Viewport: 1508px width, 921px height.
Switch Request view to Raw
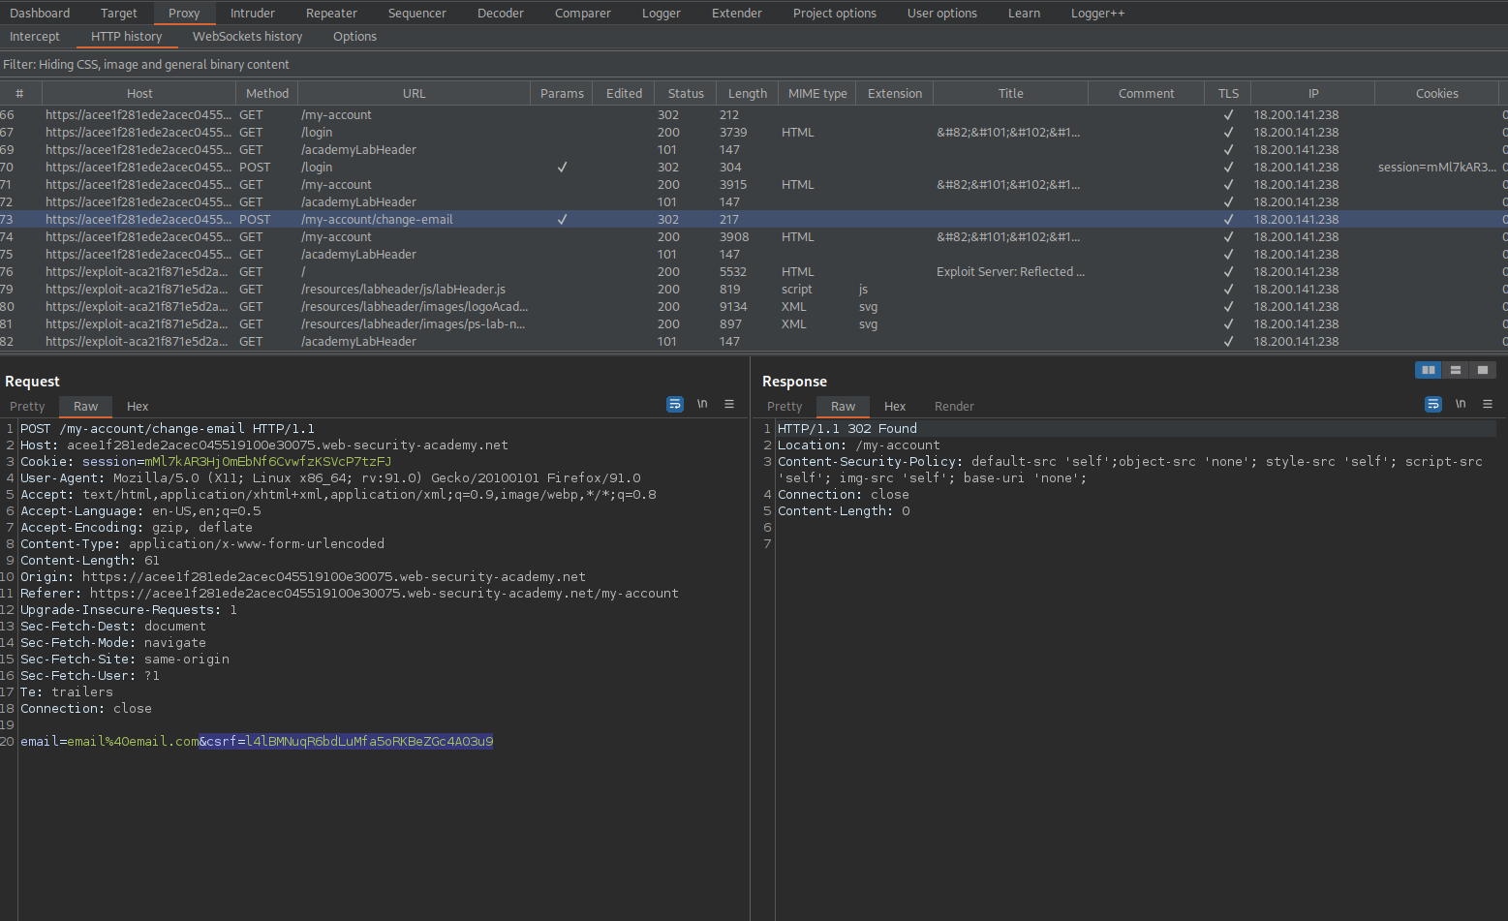[x=85, y=407]
